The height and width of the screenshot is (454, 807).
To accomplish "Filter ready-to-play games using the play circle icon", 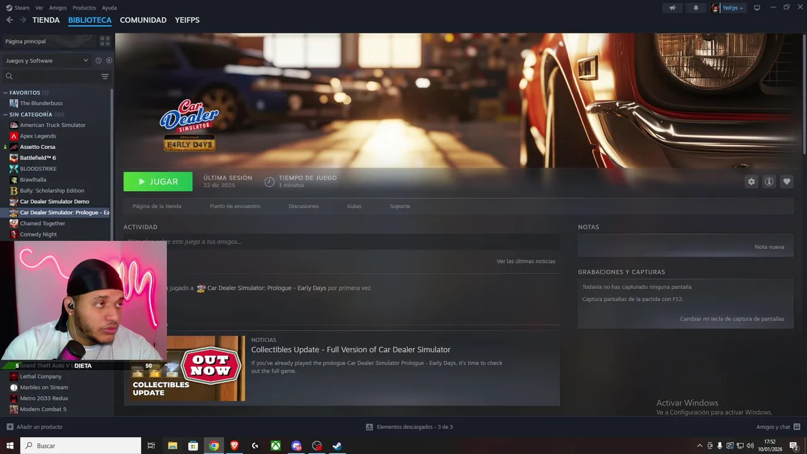I will coord(109,61).
